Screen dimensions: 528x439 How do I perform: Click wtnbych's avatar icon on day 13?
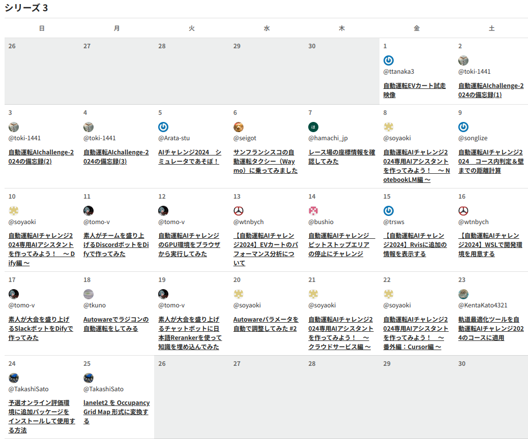pos(238,211)
